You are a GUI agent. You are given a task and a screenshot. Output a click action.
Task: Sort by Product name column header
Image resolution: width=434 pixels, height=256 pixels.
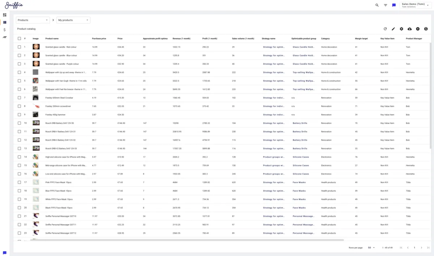pos(52,39)
